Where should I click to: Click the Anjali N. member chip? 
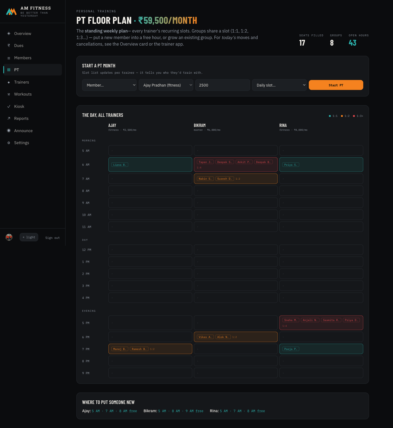point(310,320)
